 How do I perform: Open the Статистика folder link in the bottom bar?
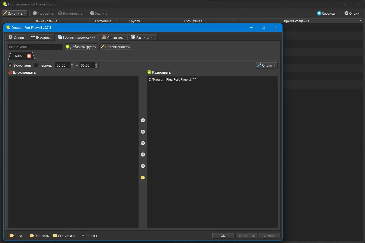pos(64,236)
